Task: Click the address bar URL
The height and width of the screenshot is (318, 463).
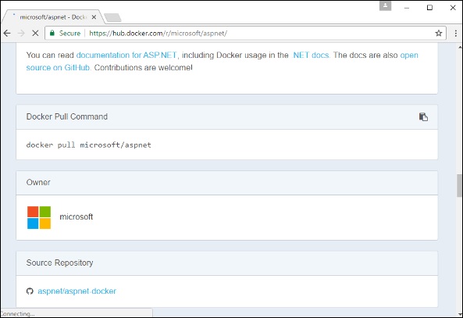Action: (x=158, y=33)
